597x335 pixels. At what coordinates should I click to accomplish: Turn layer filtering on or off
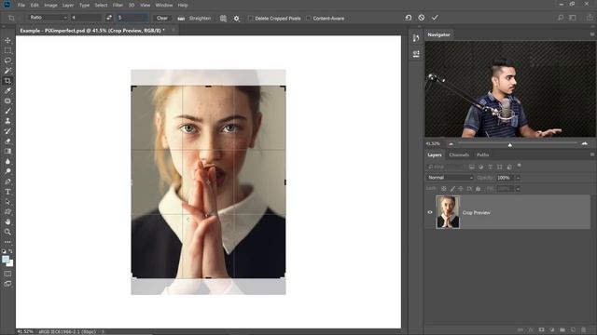(x=519, y=166)
